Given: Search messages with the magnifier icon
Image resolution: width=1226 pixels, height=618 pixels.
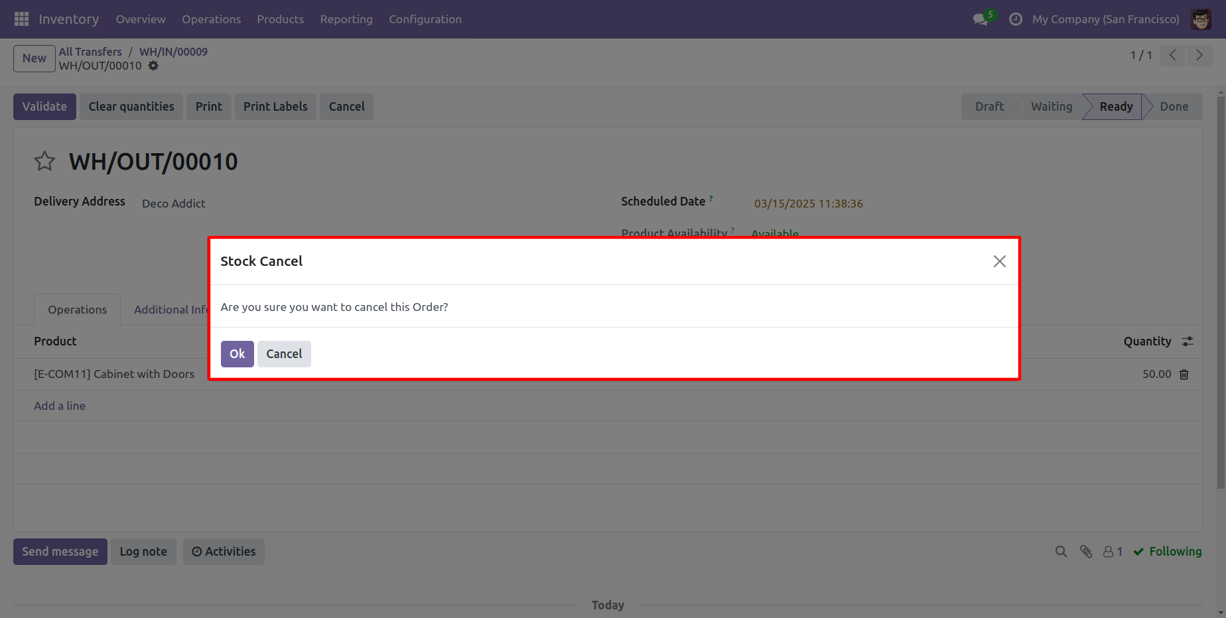Looking at the screenshot, I should pos(1061,552).
